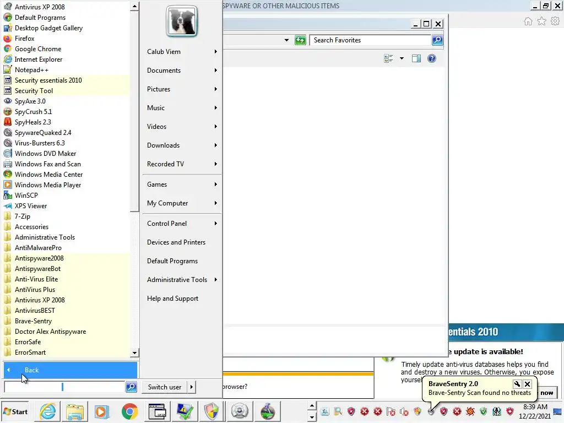Open Desktop Gadget Gallery
The width and height of the screenshot is (564, 423).
coord(48,28)
